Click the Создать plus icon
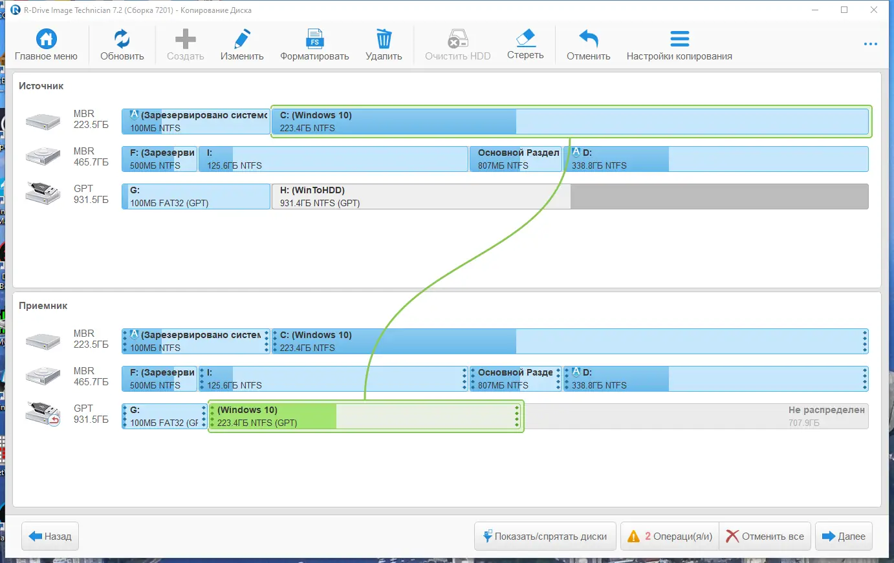Screen dimensions: 894x563 pyautogui.click(x=186, y=39)
